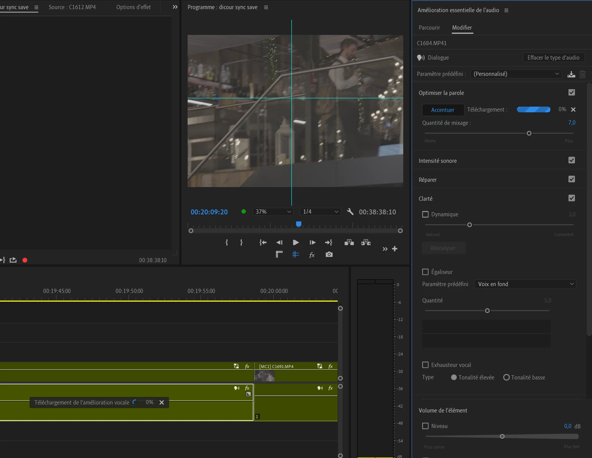Open the Voix en fond preset dropdown
Viewport: 592px width, 458px height.
tap(525, 284)
